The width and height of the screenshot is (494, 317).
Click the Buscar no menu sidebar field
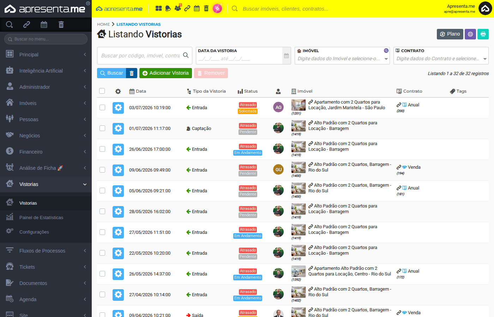(x=46, y=39)
